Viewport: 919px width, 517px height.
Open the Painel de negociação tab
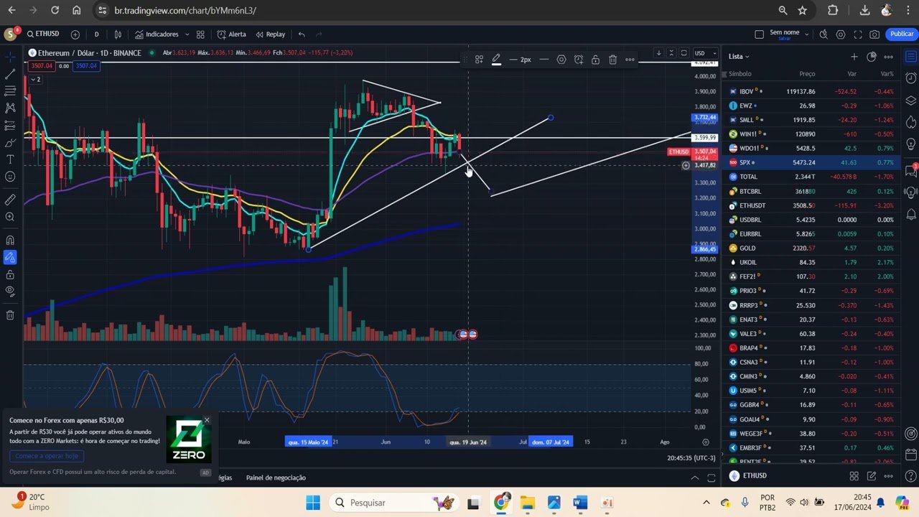pyautogui.click(x=276, y=478)
